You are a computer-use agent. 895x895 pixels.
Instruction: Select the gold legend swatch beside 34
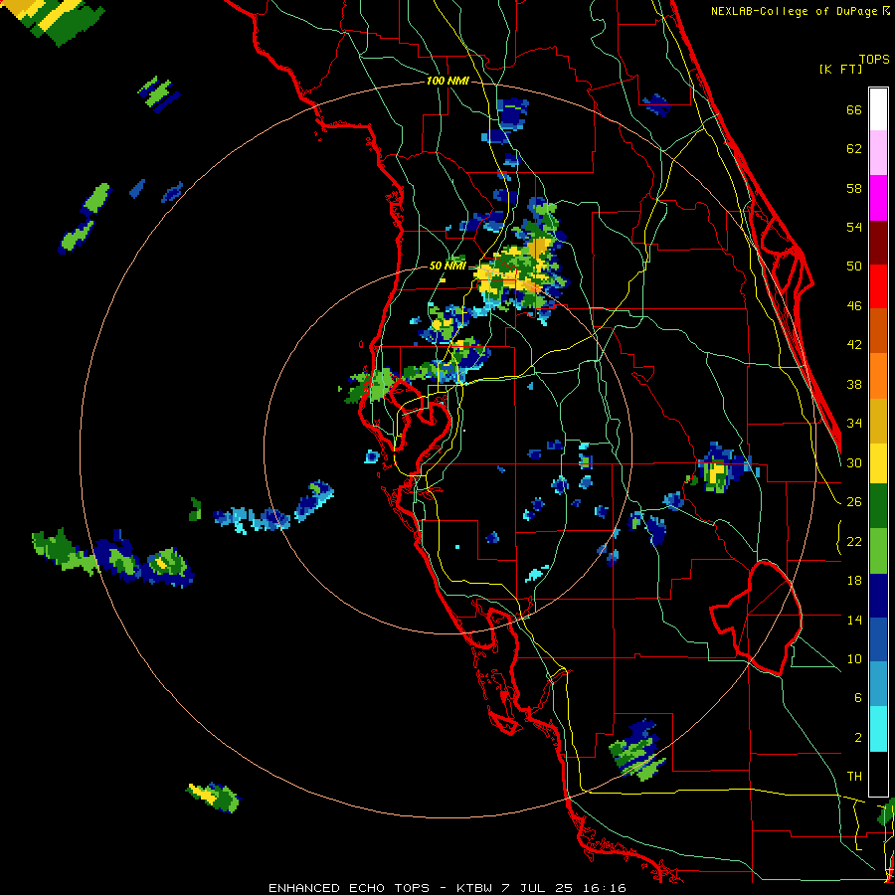click(x=878, y=421)
